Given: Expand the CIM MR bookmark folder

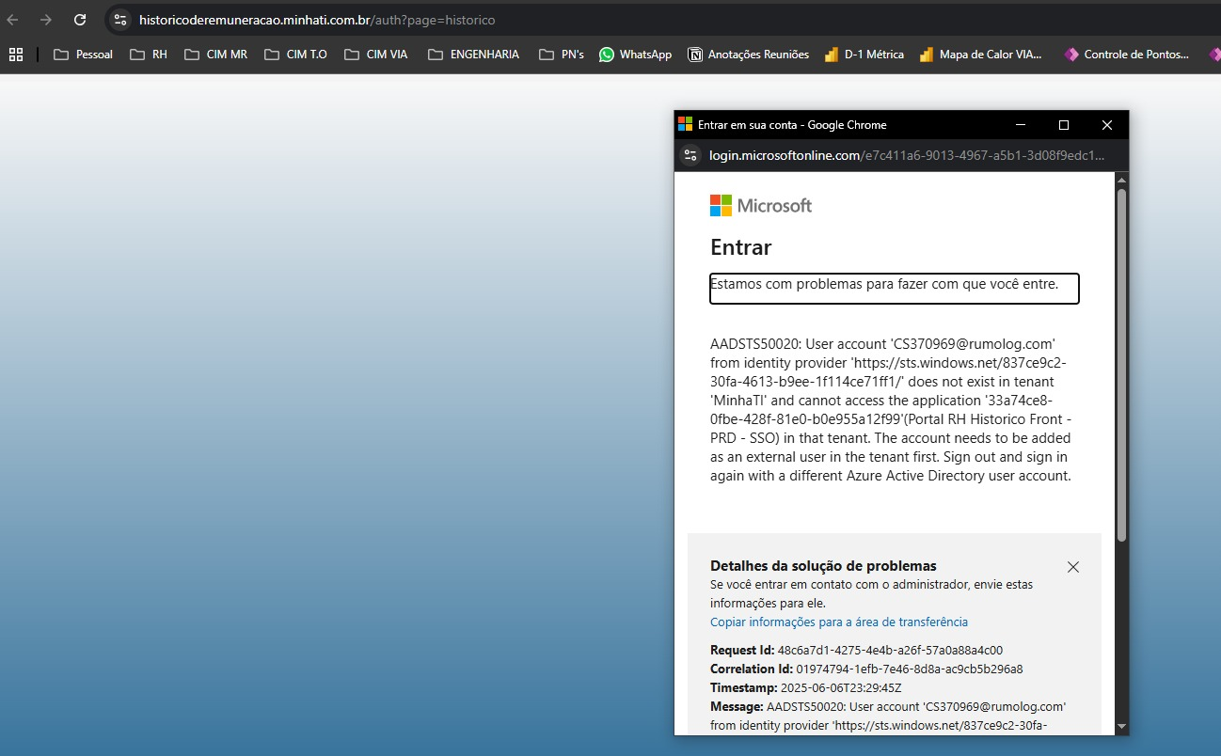Looking at the screenshot, I should coord(216,55).
